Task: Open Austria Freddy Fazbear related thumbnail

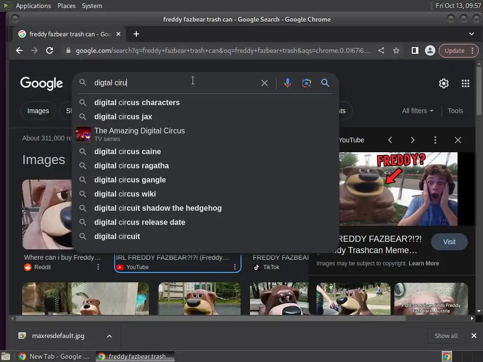Action: coord(431,298)
